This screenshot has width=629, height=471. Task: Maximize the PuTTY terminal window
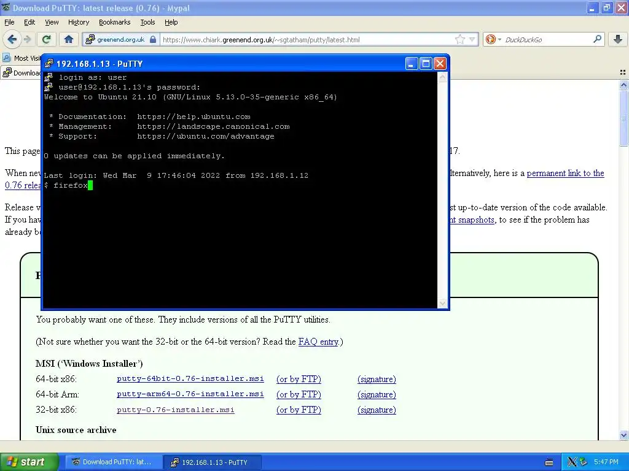coord(426,63)
